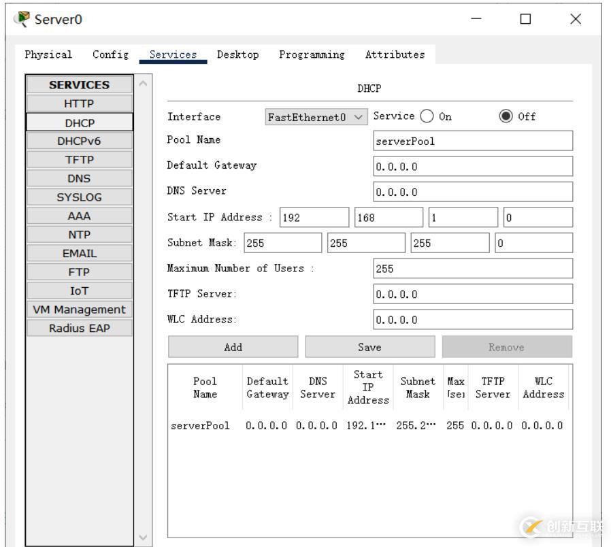Open the FastEthernet0 interface dropdown

[316, 117]
